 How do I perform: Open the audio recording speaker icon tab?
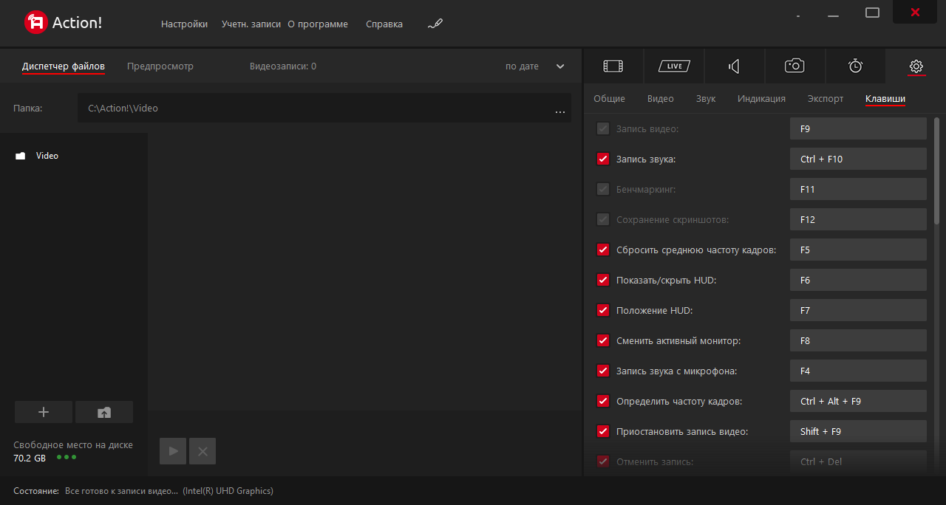pos(734,66)
